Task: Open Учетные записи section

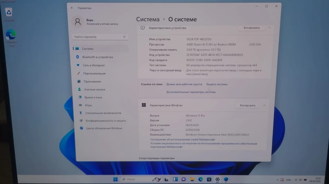Action: click(x=94, y=89)
